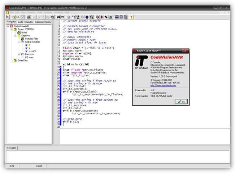Image resolution: width=235 pixels, height=174 pixels.
Task: Select Other Files in the Navigator tree
Action: point(23,60)
